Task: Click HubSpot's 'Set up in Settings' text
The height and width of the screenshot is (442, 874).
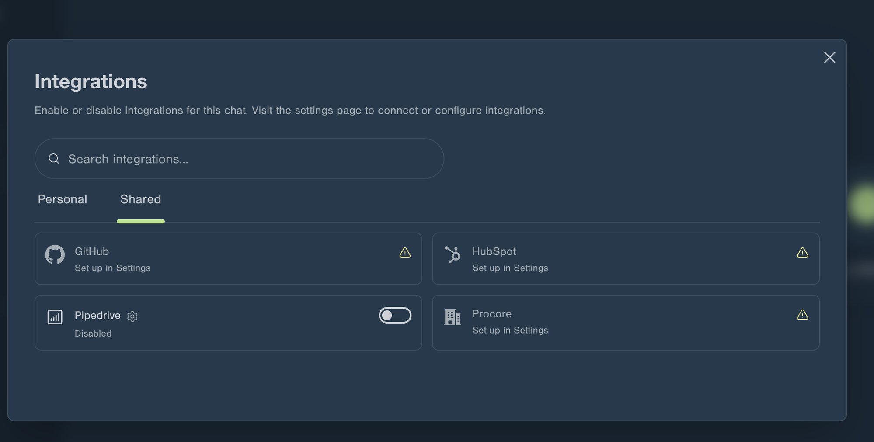Action: pos(510,268)
